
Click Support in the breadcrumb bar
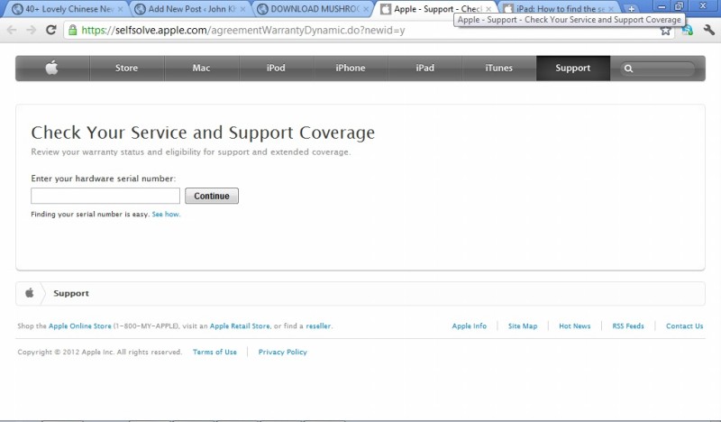pyautogui.click(x=71, y=293)
